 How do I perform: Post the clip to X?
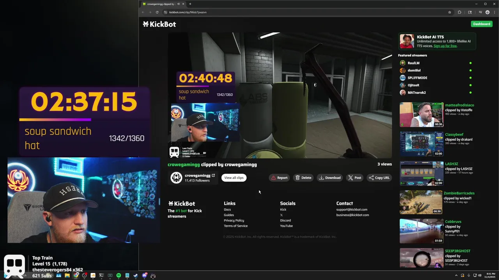click(355, 178)
